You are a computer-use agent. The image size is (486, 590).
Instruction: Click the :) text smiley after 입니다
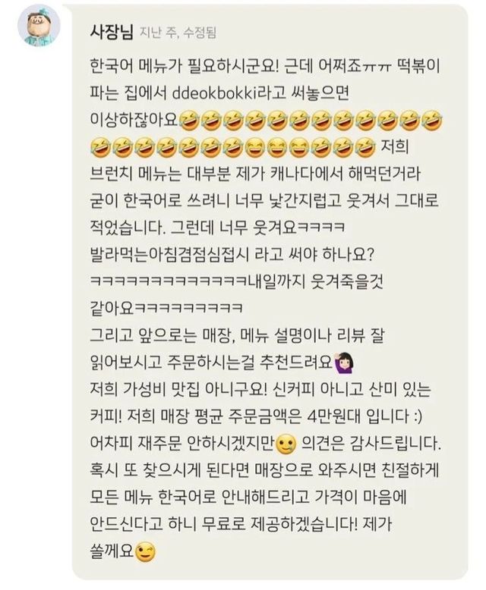[415, 416]
